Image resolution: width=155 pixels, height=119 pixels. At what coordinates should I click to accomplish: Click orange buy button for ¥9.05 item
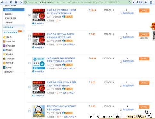(x=144, y=83)
